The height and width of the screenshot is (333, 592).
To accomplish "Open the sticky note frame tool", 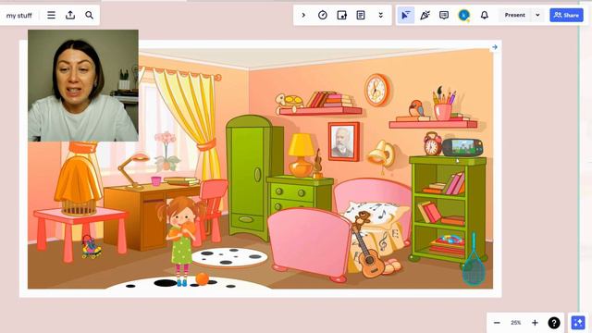I will [341, 15].
